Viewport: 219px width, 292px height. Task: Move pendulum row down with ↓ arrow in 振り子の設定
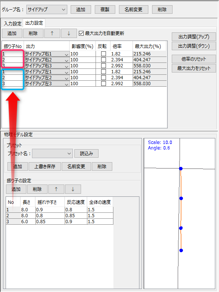point(73,189)
